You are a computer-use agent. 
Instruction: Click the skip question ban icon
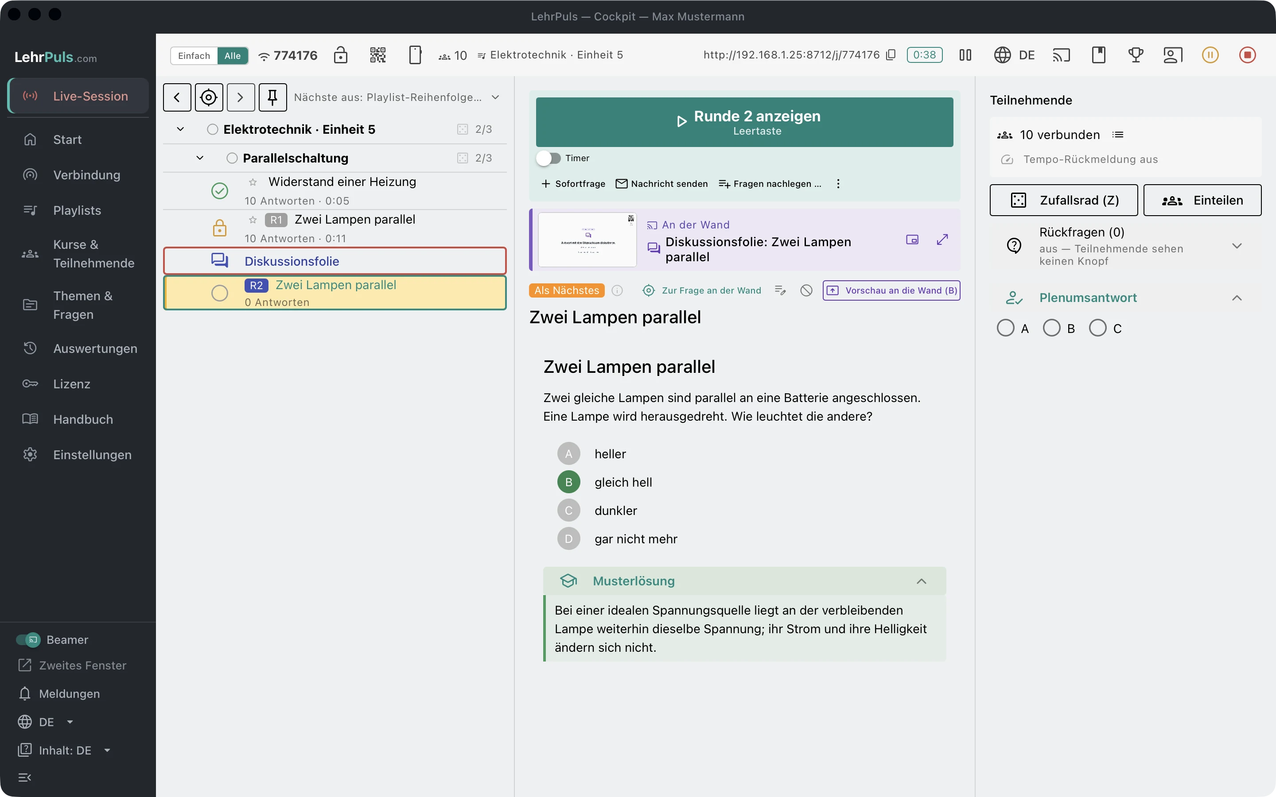[806, 290]
